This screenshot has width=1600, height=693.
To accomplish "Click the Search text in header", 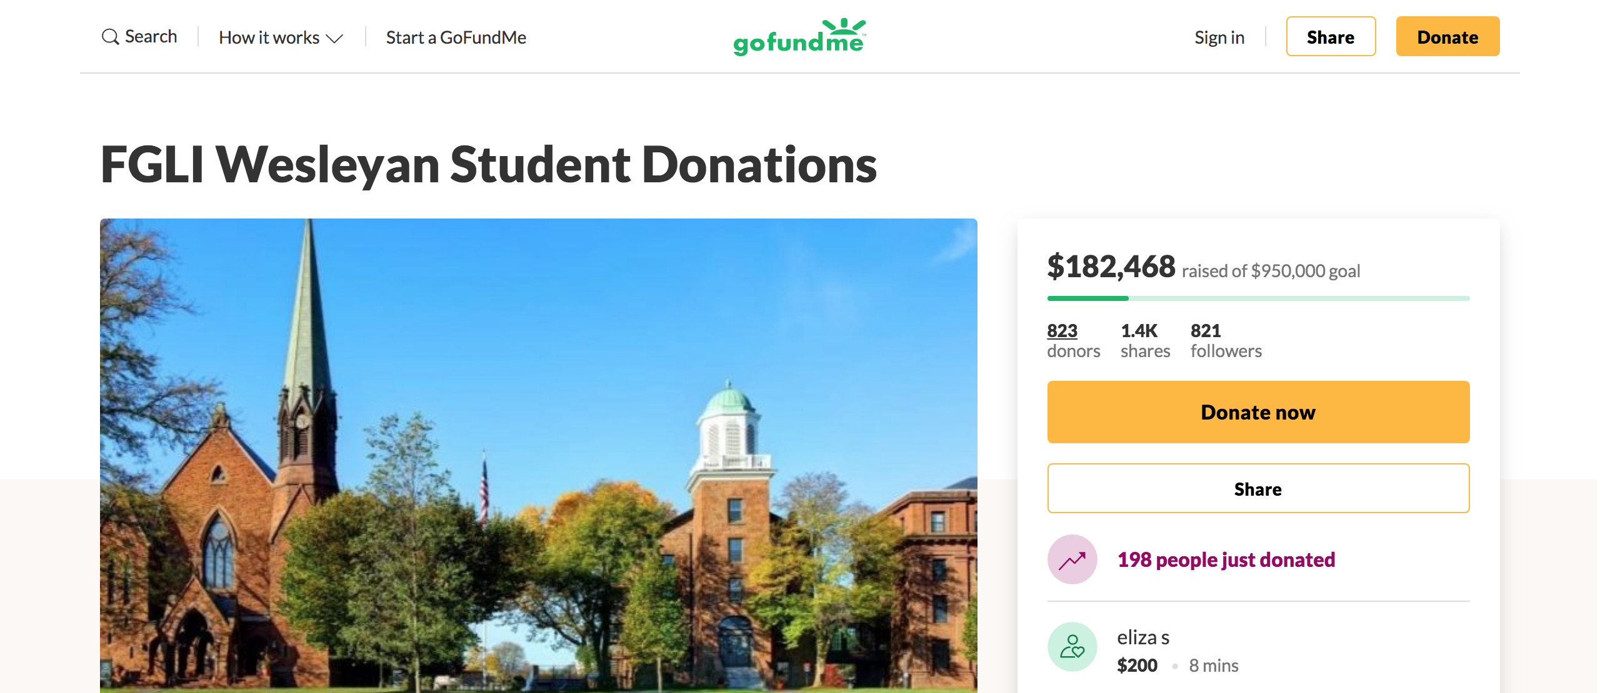I will tap(151, 37).
